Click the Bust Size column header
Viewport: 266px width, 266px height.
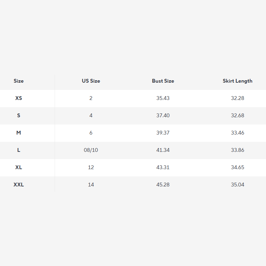tap(163, 81)
